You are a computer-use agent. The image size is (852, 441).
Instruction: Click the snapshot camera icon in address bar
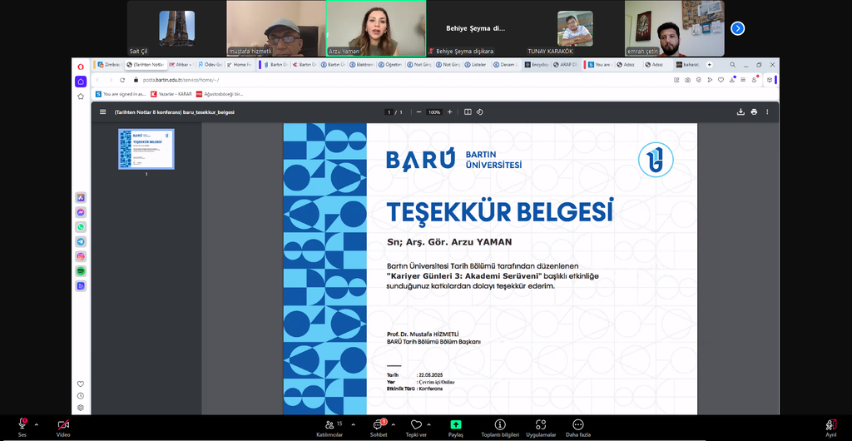point(687,80)
